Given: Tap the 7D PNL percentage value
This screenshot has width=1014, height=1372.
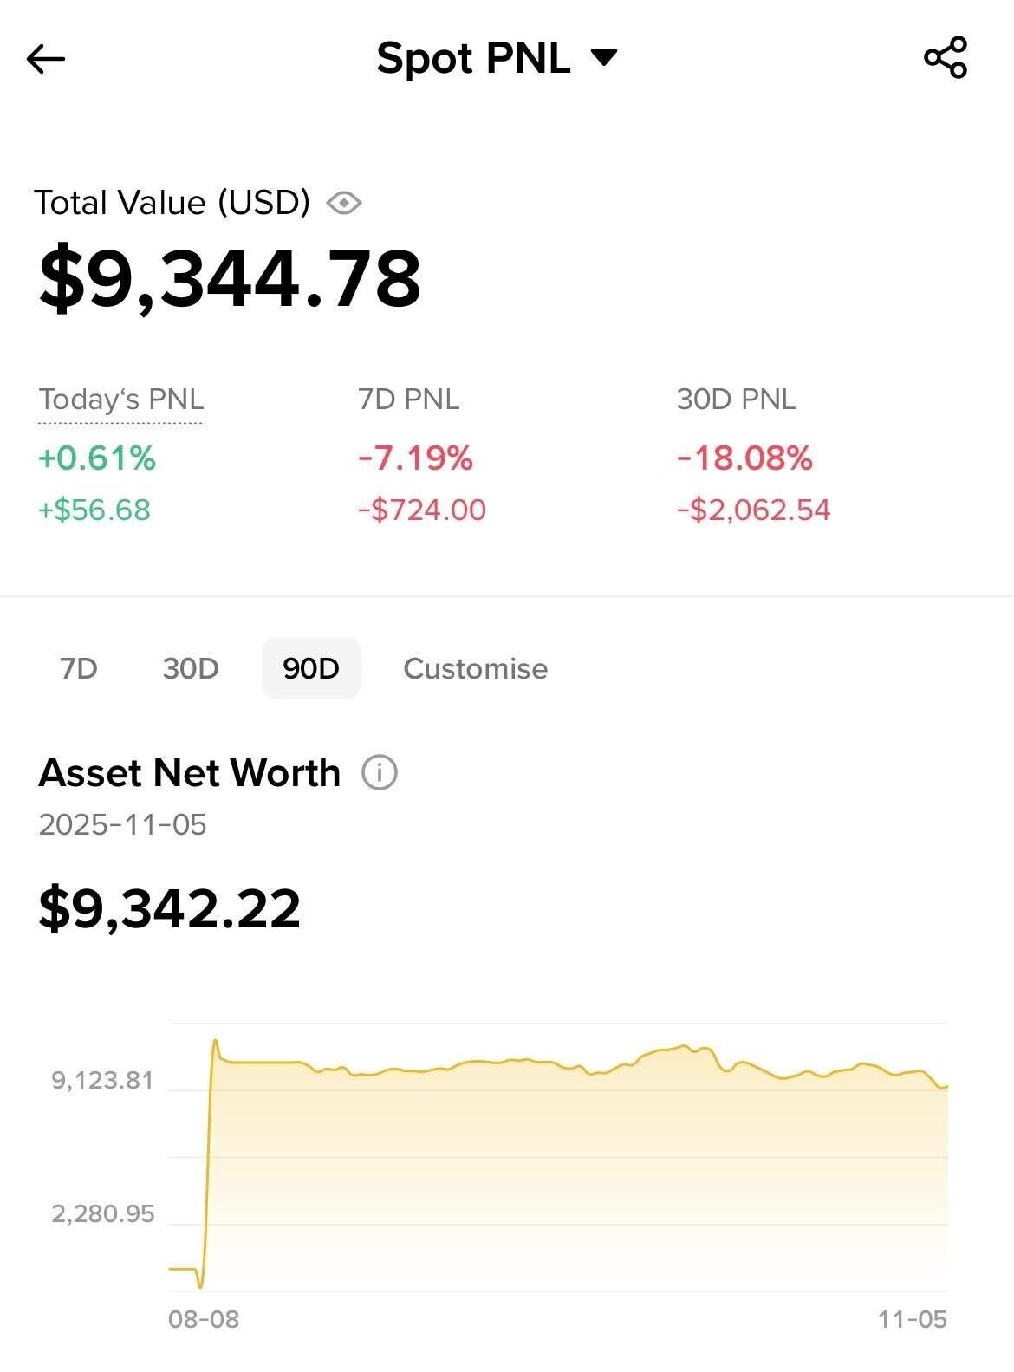Looking at the screenshot, I should [x=415, y=458].
